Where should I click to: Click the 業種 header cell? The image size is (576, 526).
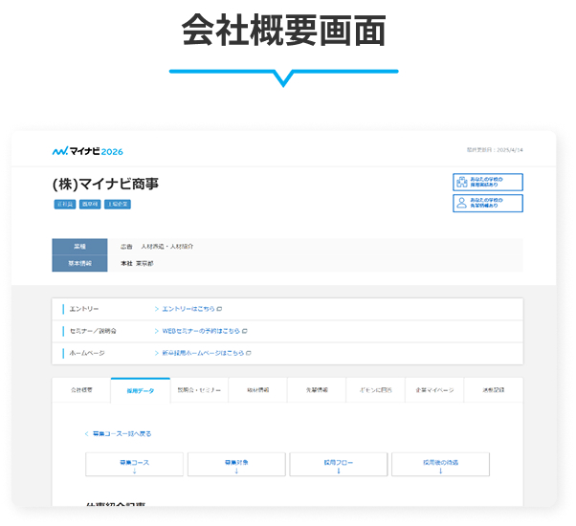pyautogui.click(x=79, y=247)
